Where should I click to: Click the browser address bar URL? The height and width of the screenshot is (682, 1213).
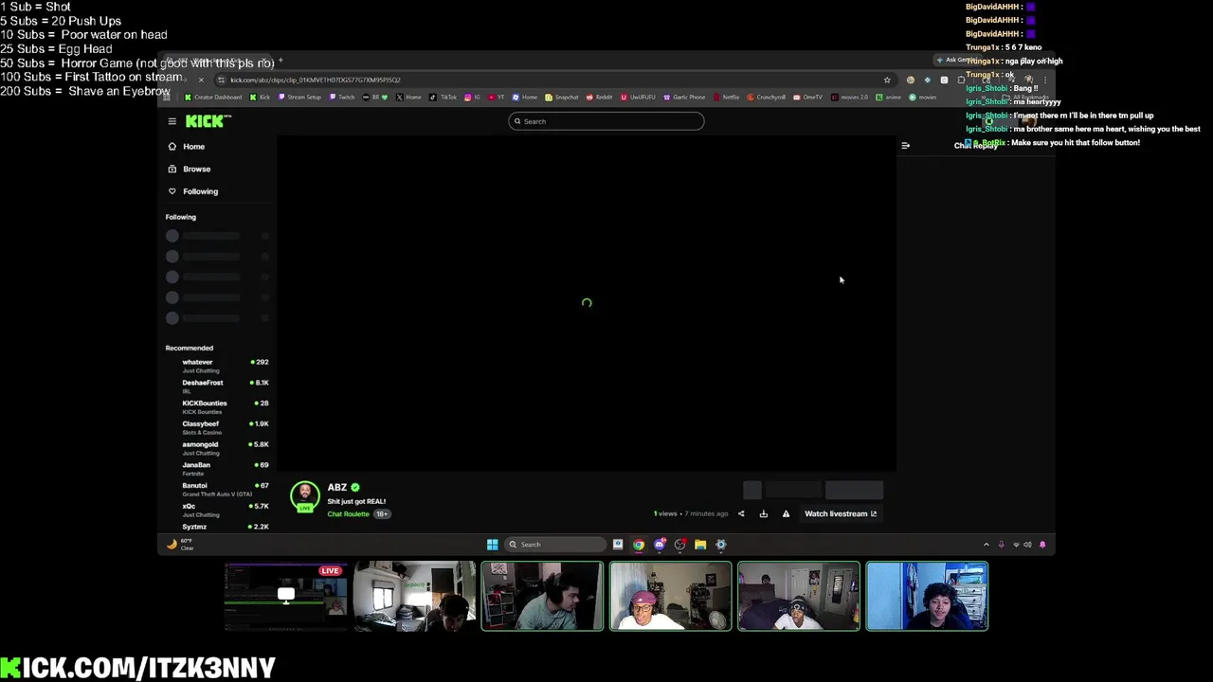point(316,81)
